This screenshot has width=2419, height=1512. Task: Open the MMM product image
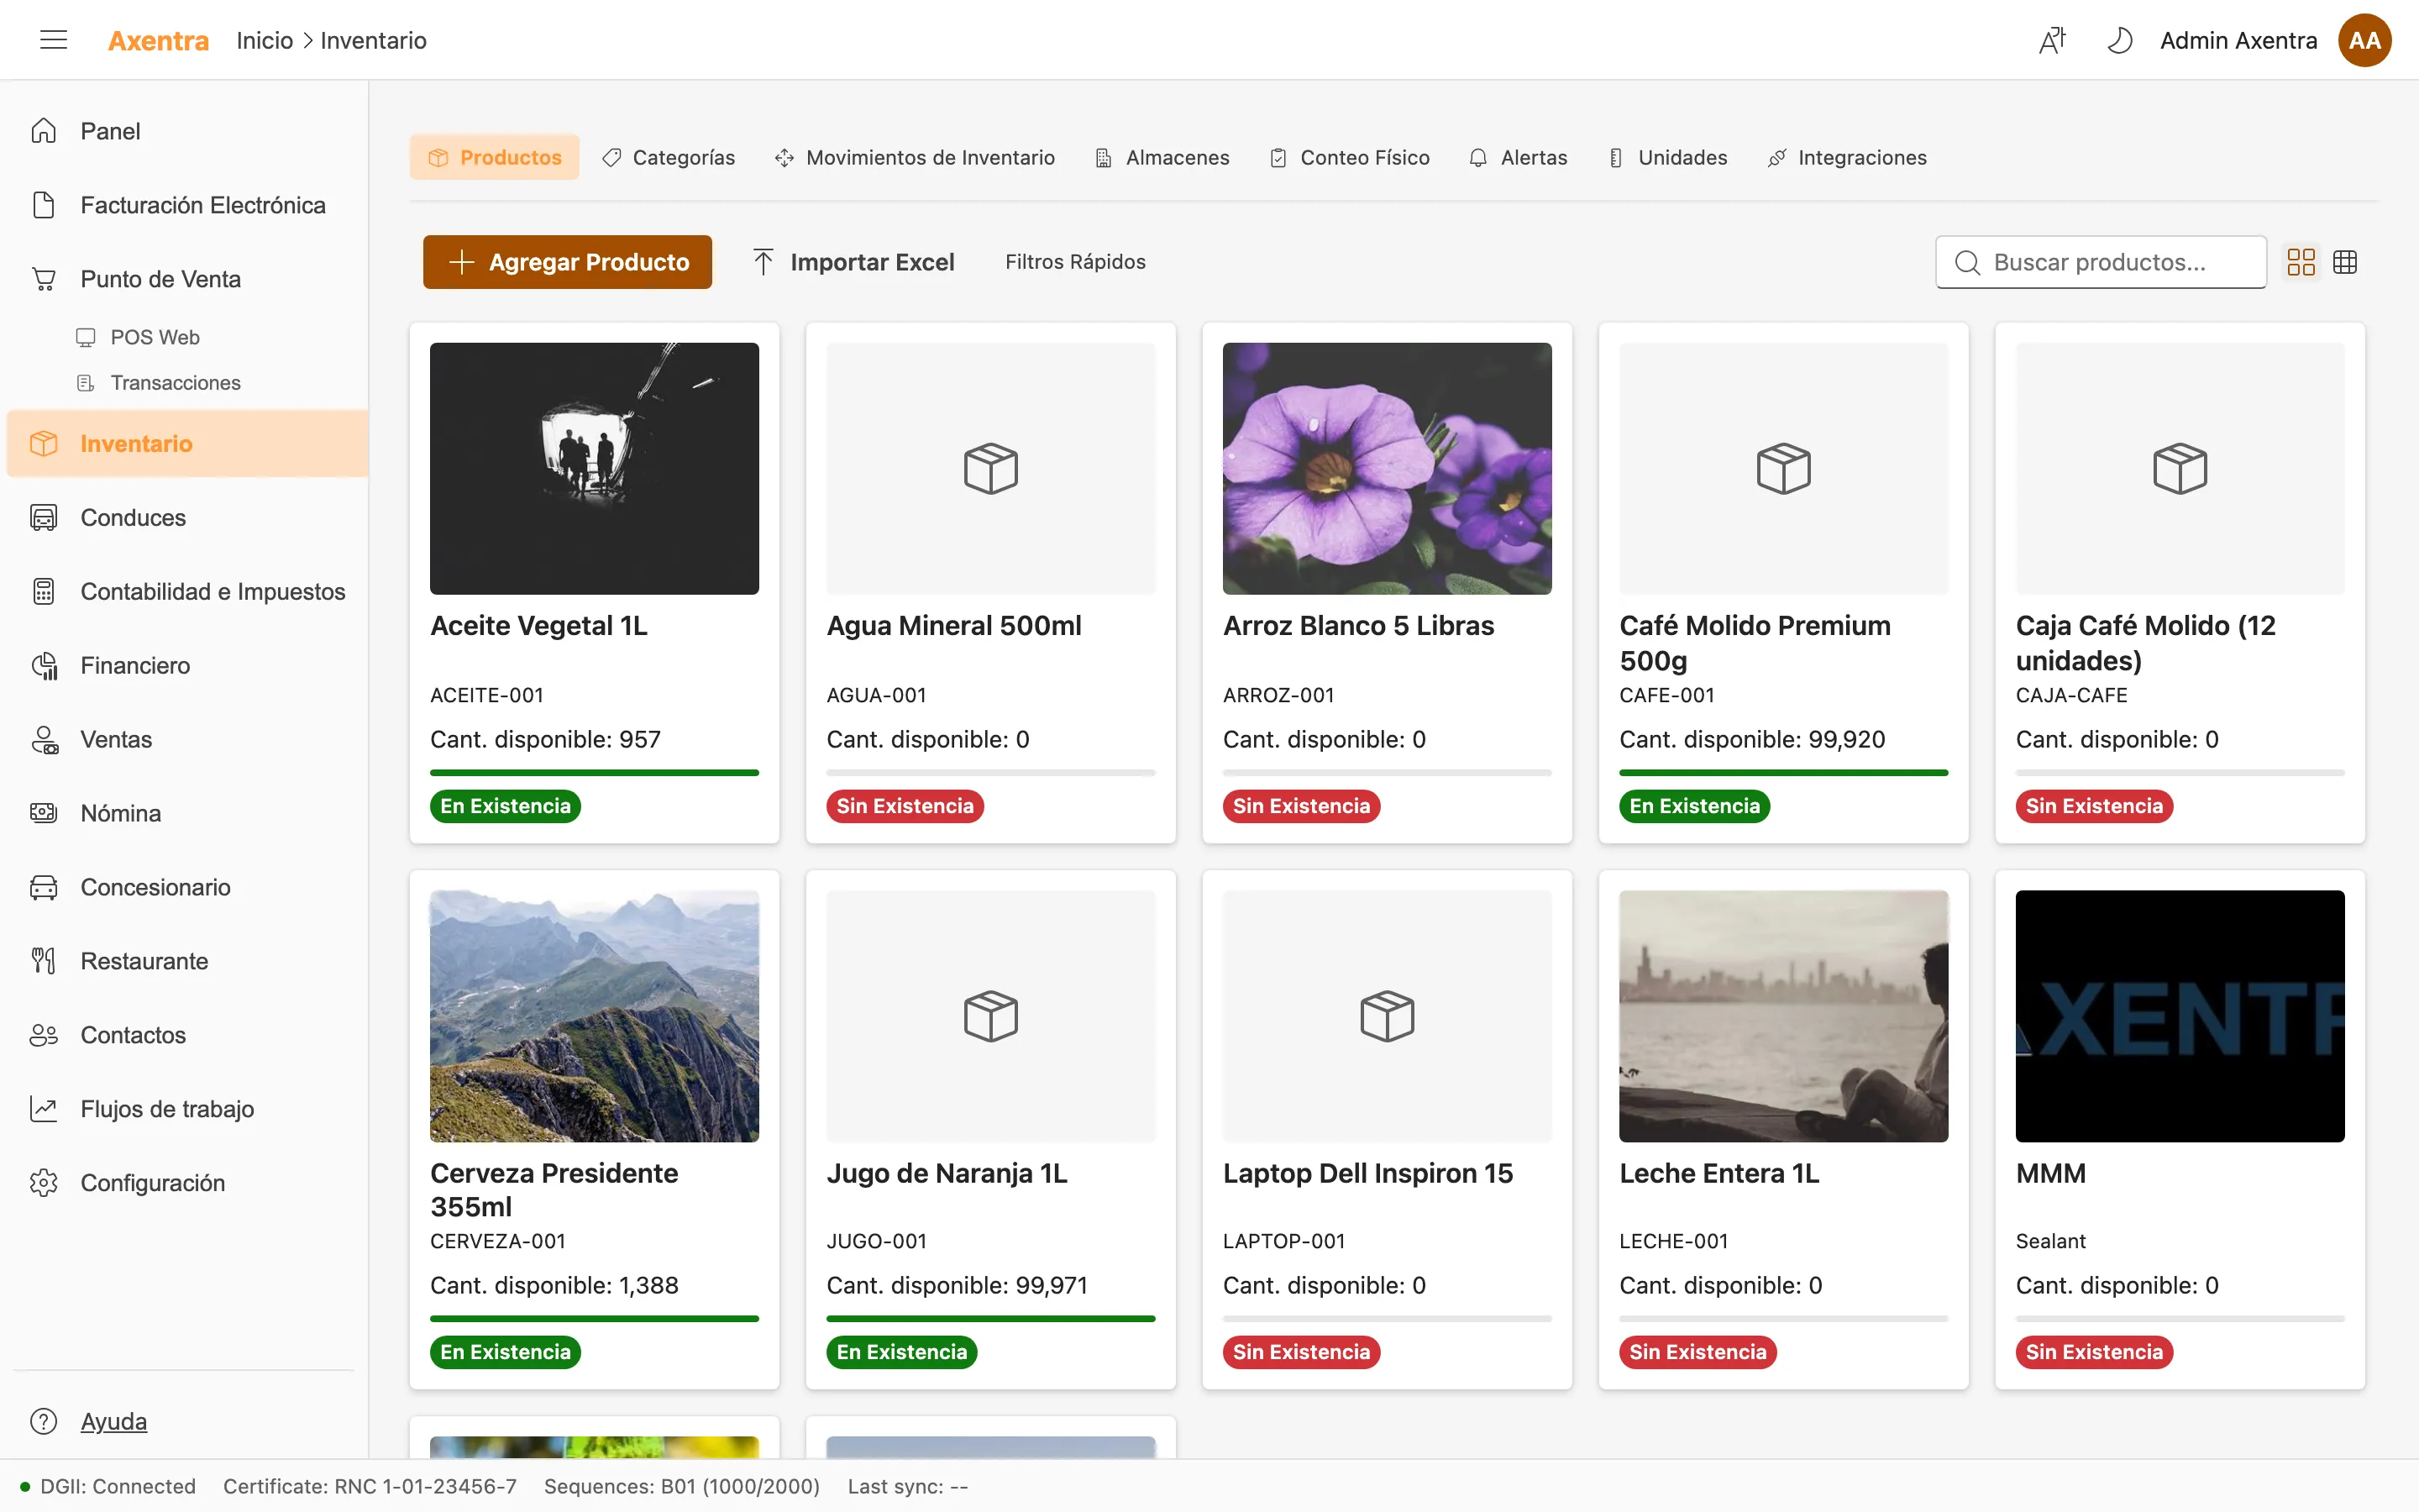(x=2180, y=1016)
